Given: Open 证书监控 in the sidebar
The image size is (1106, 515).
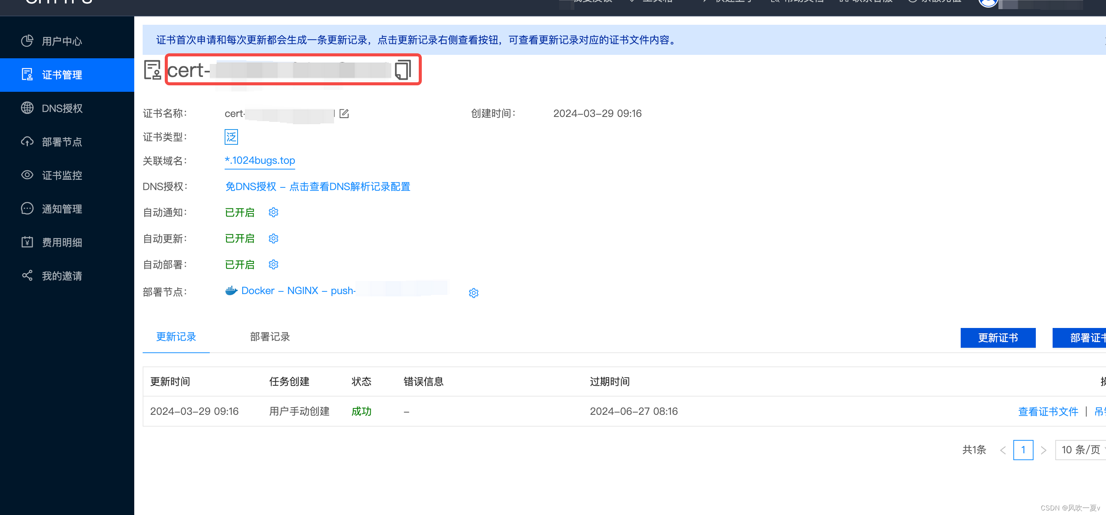Looking at the screenshot, I should coord(67,175).
